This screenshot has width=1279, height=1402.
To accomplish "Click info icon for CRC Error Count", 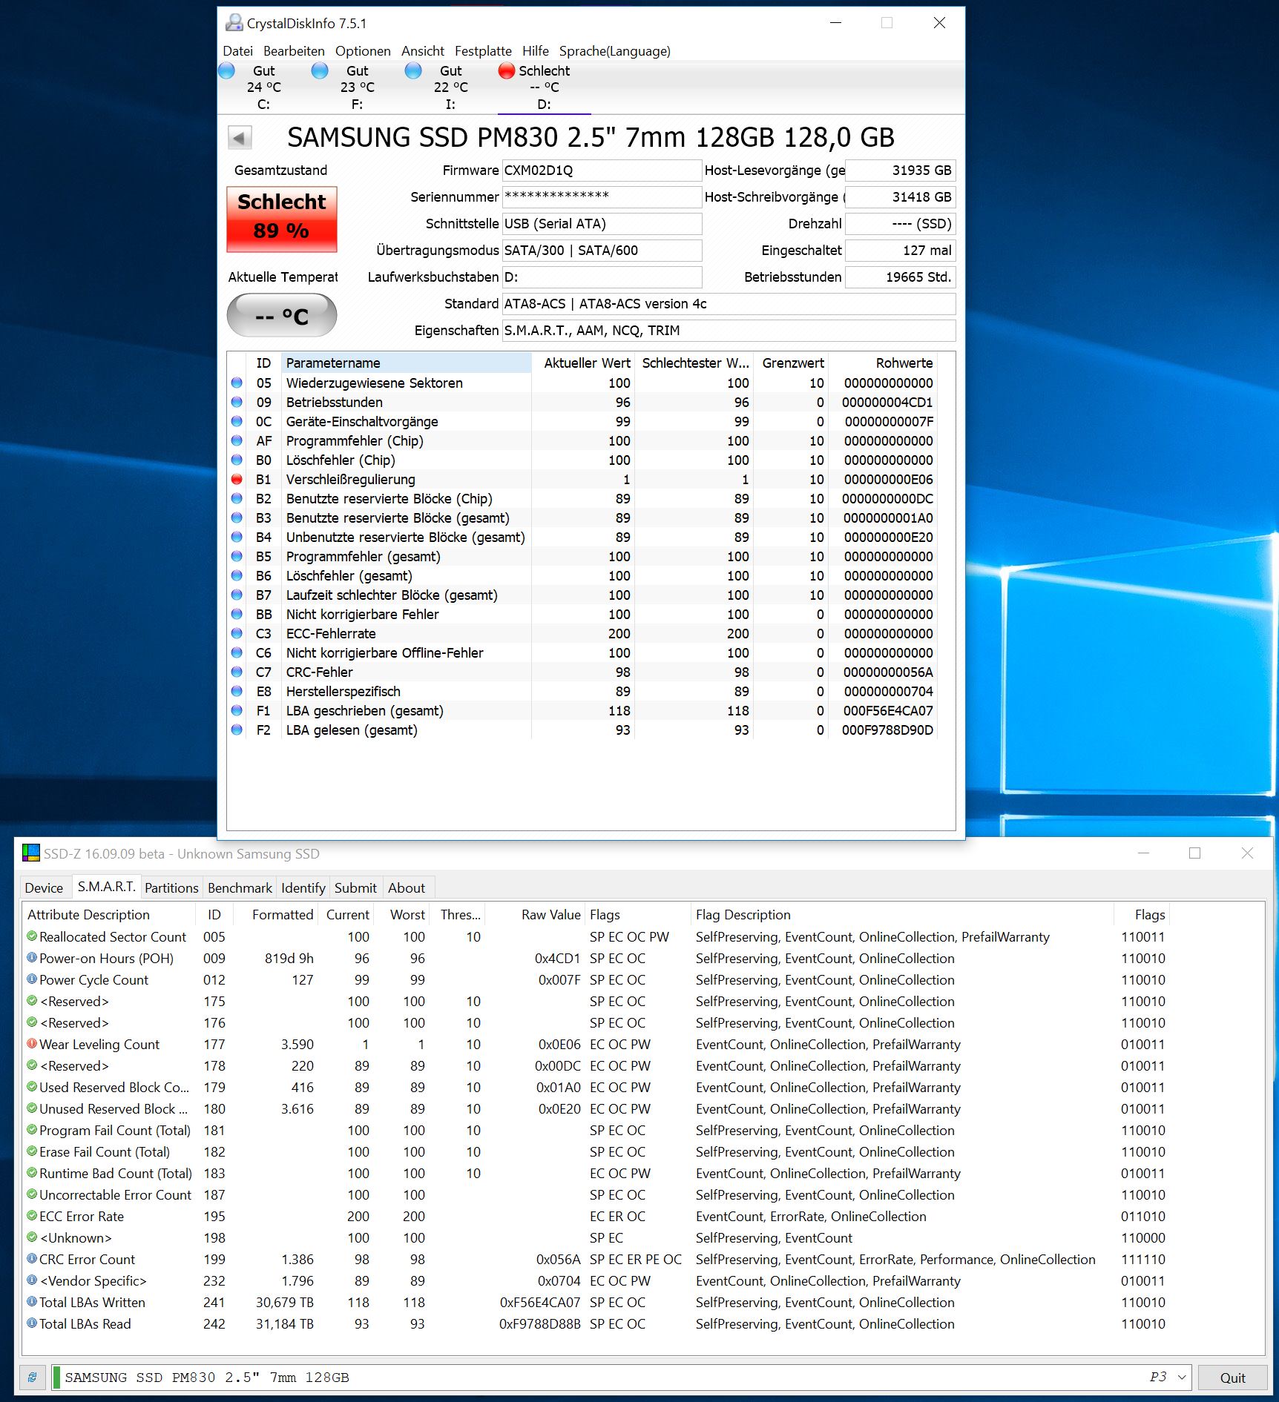I will coord(32,1259).
